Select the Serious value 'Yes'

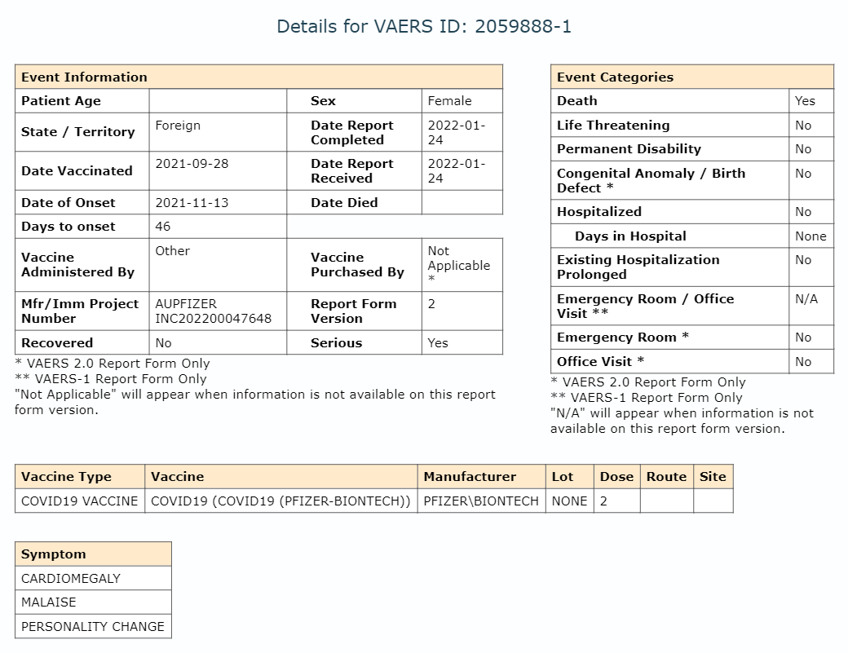tap(438, 342)
